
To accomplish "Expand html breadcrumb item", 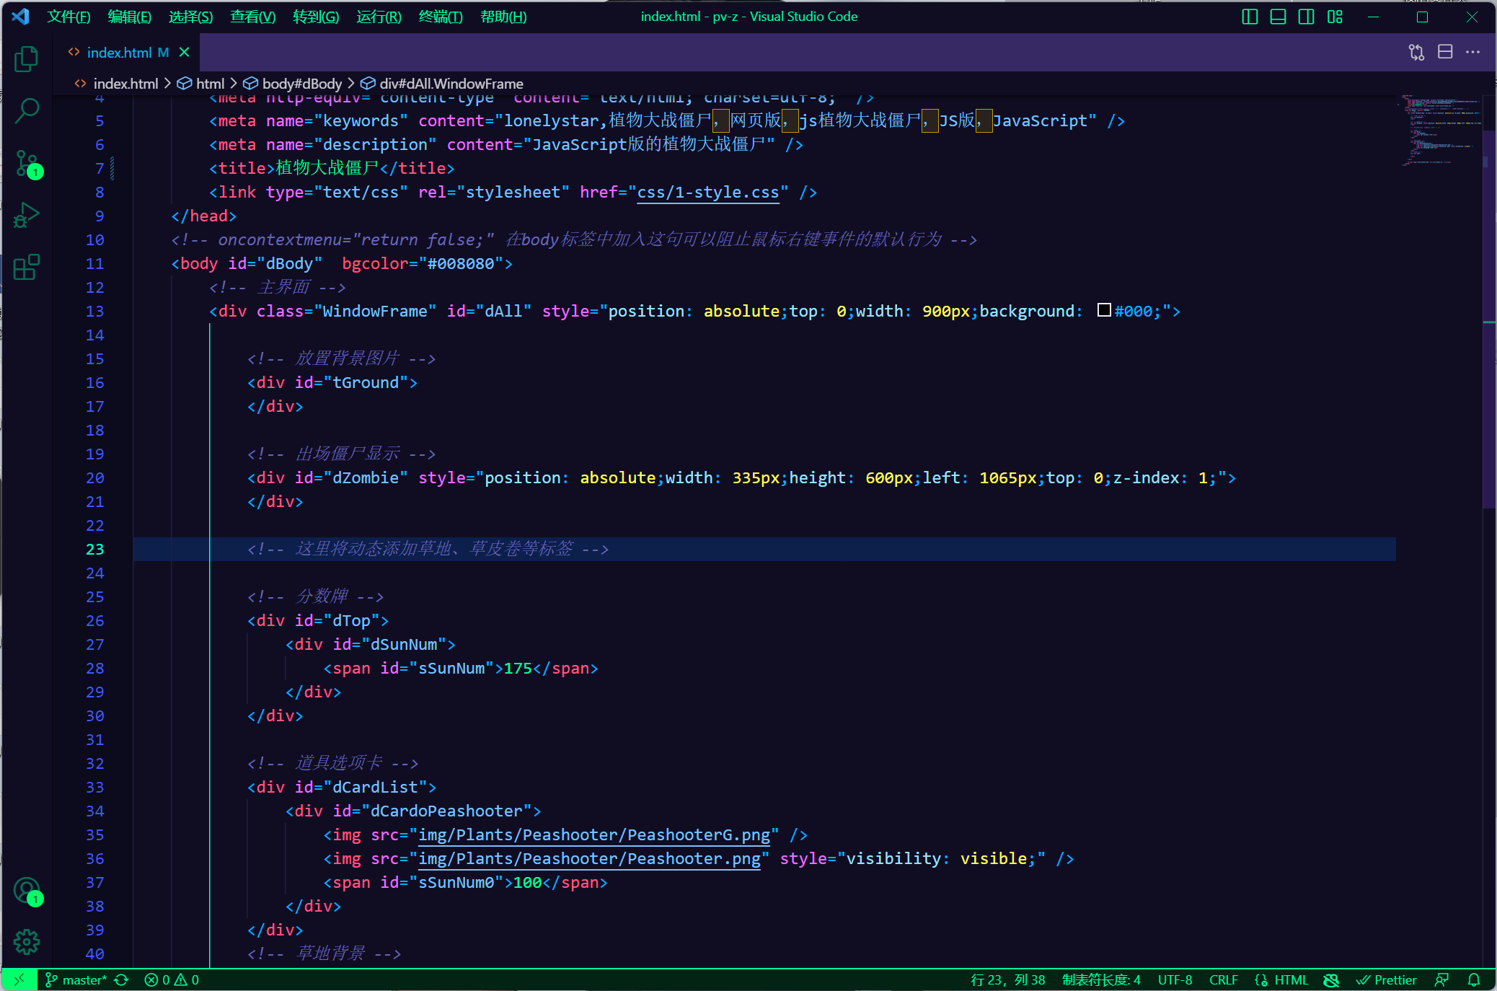I will coord(210,84).
